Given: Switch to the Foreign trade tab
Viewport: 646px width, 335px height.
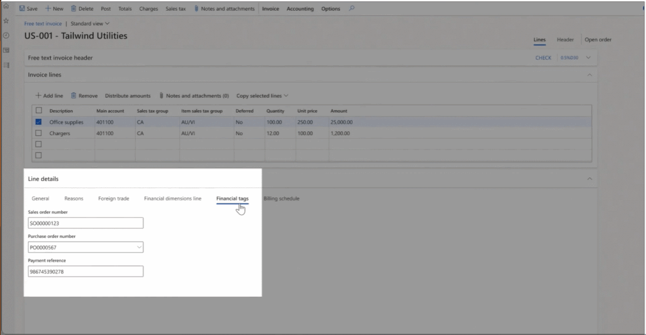Looking at the screenshot, I should 114,199.
